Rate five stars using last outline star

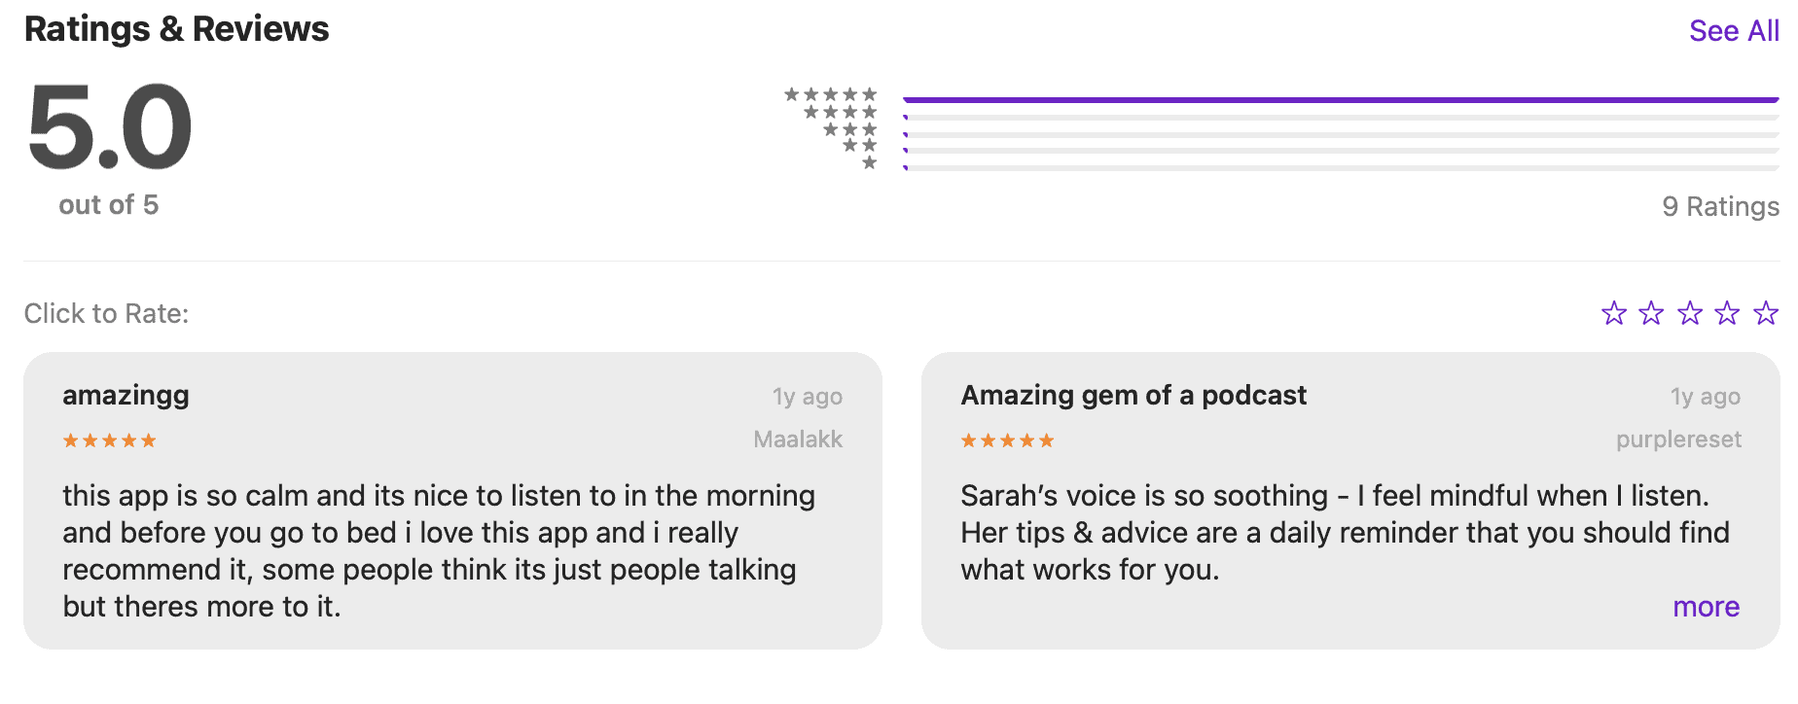coord(1765,313)
